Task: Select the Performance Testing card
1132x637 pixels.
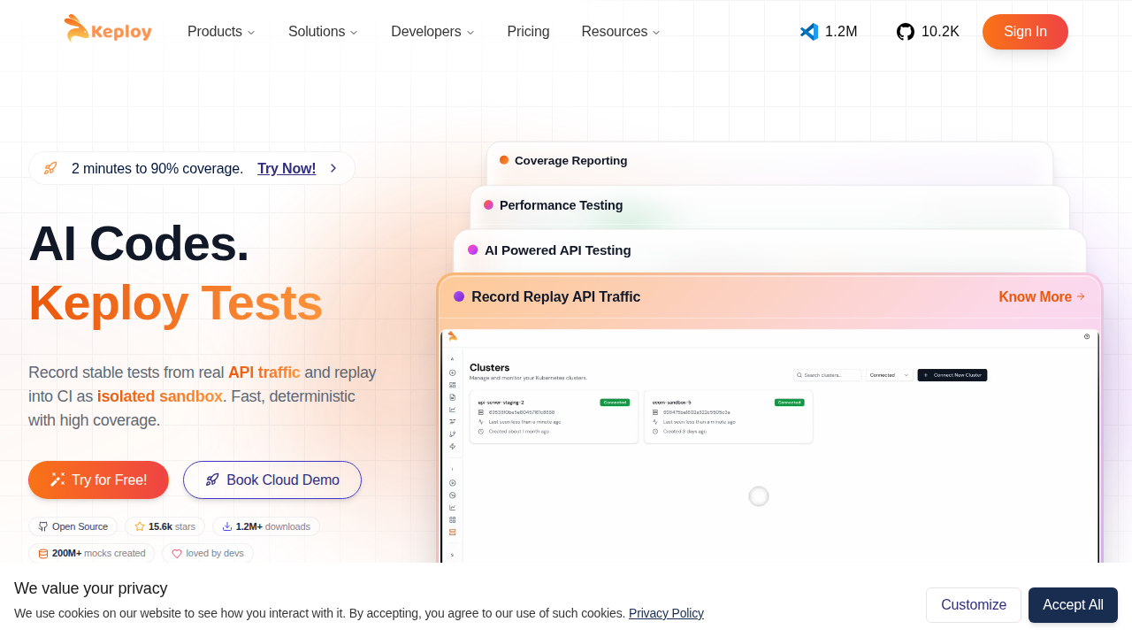Action: (x=561, y=205)
